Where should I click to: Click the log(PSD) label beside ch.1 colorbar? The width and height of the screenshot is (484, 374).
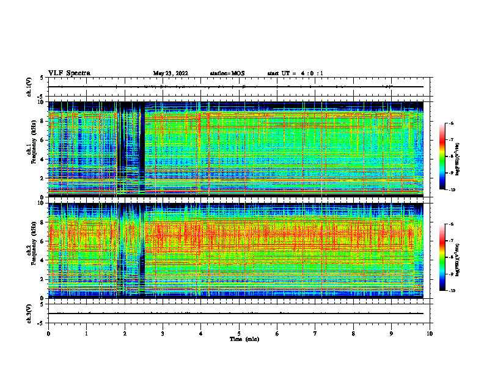click(458, 159)
